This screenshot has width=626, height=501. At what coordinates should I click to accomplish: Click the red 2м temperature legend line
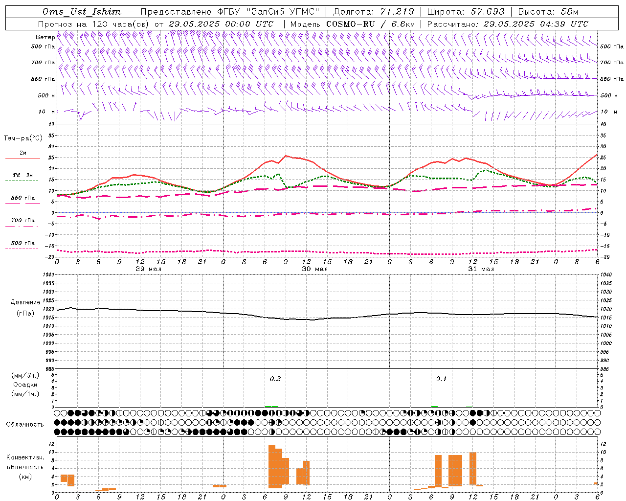22,158
